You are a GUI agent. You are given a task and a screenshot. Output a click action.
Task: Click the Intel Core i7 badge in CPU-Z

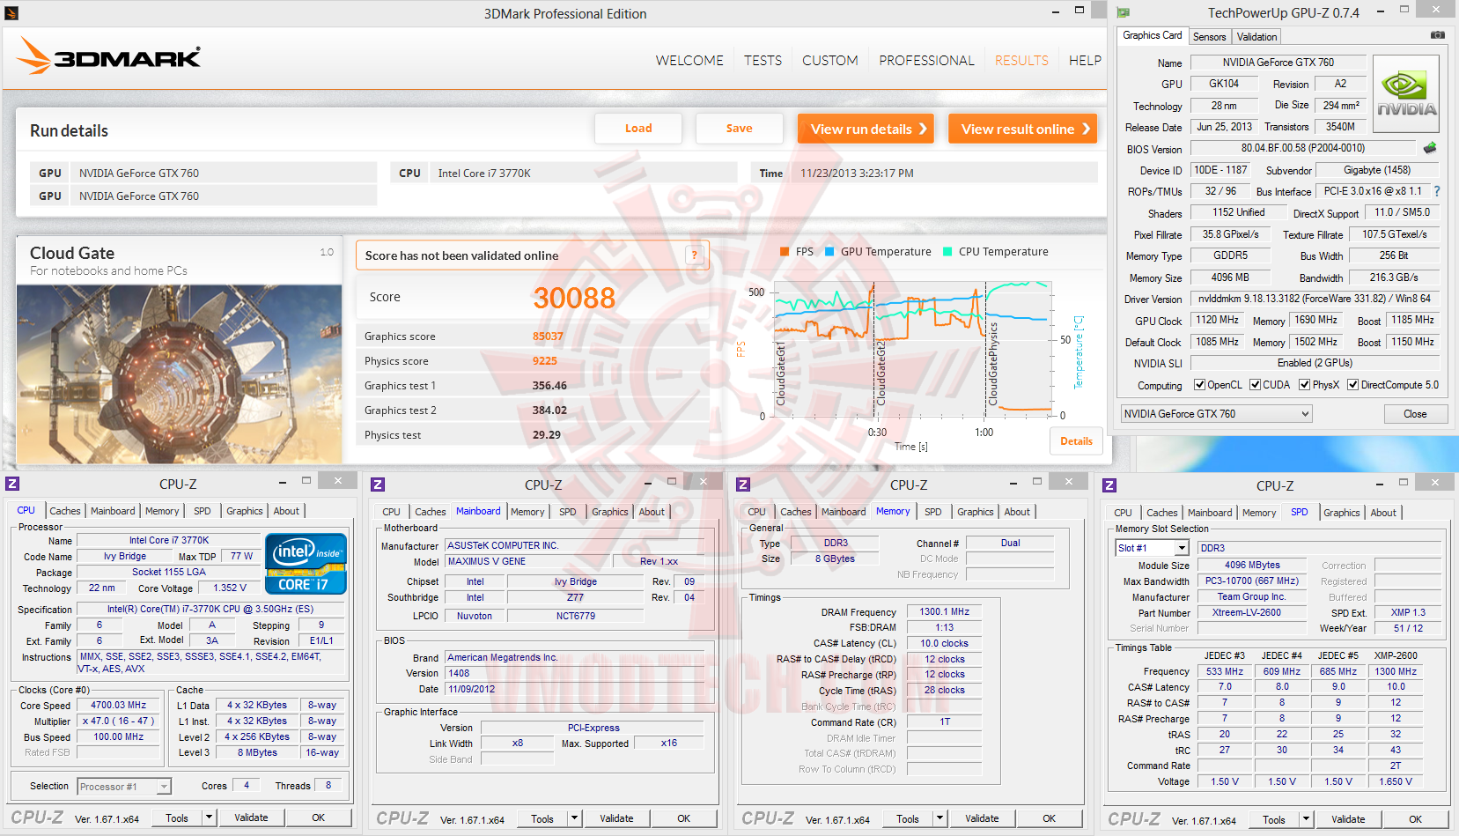tap(306, 564)
